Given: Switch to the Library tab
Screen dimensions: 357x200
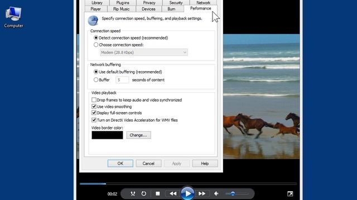Looking at the screenshot, I should pyautogui.click(x=97, y=3).
